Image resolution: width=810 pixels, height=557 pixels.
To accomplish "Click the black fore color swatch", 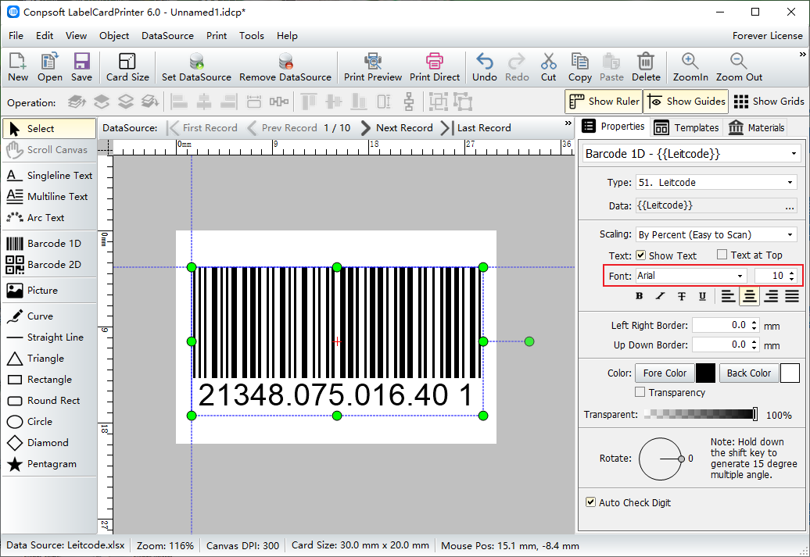I will tap(706, 373).
